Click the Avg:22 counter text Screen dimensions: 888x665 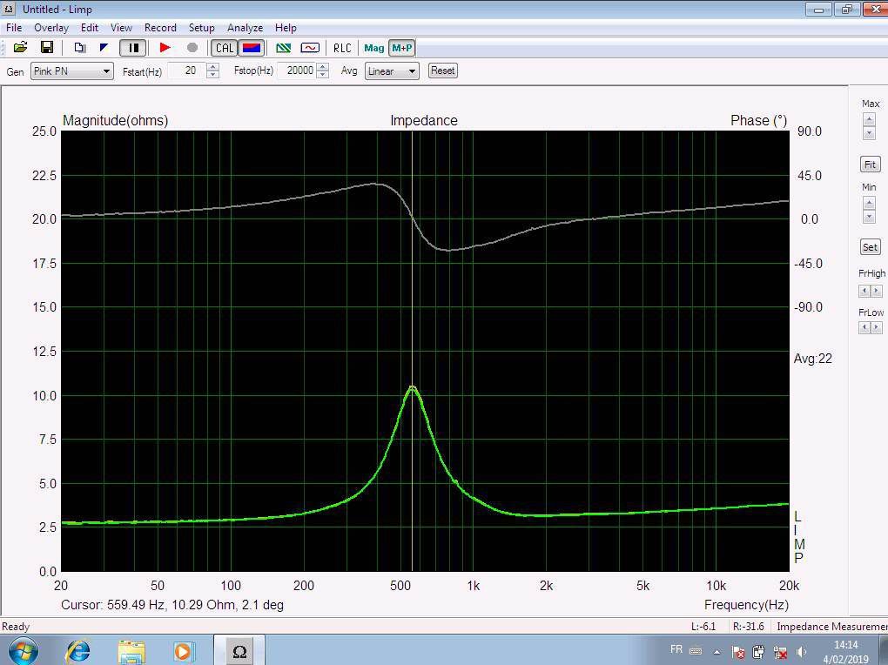(x=812, y=359)
